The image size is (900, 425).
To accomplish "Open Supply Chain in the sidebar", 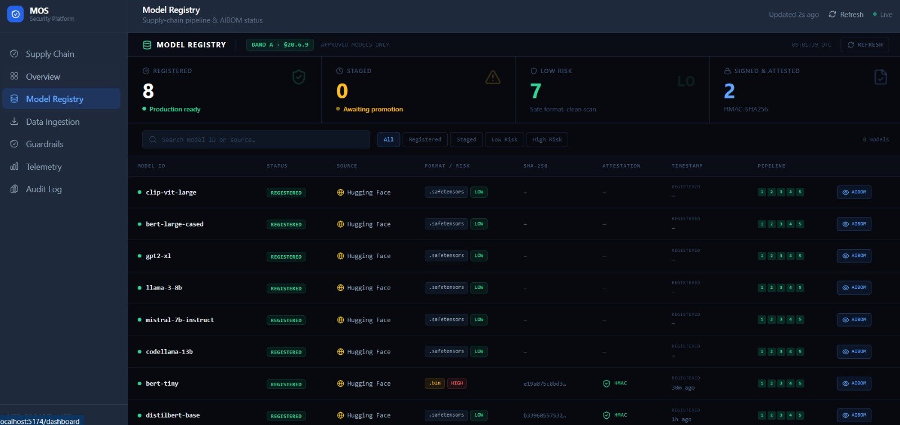I will coord(61,54).
